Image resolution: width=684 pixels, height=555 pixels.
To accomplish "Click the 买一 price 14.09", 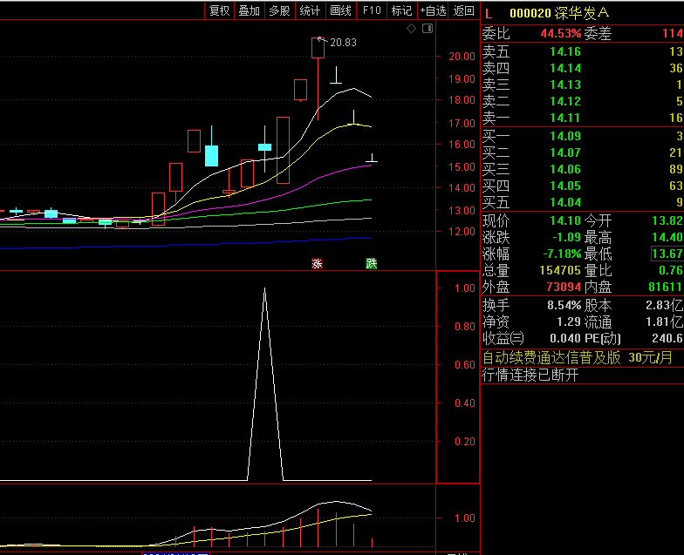I will pyautogui.click(x=564, y=136).
